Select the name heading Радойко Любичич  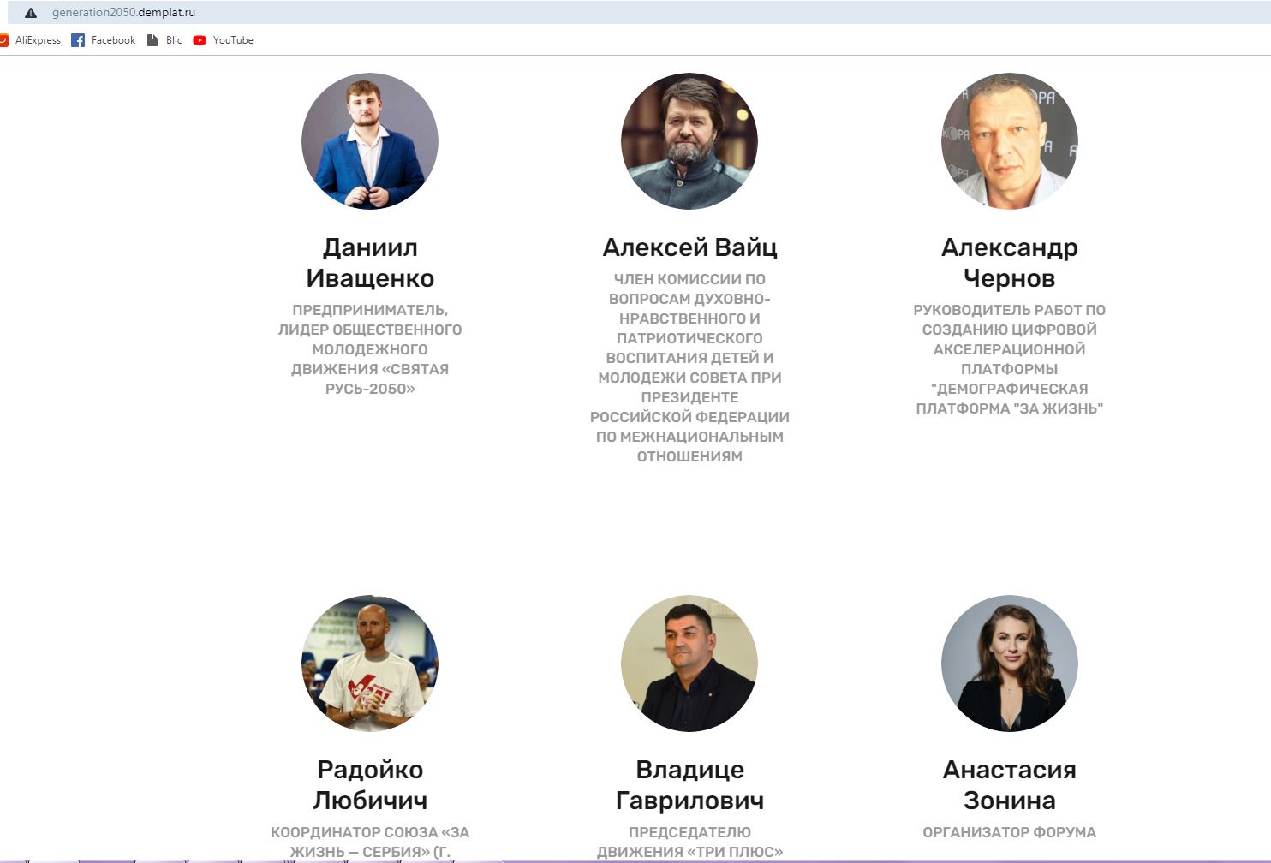tap(370, 785)
